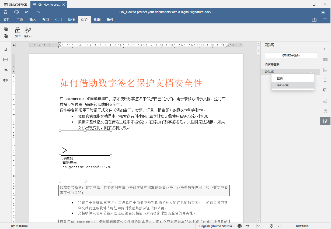Viewport: 331px width, 229px height.
Task: Select the signature line box in document
Action: point(85,156)
